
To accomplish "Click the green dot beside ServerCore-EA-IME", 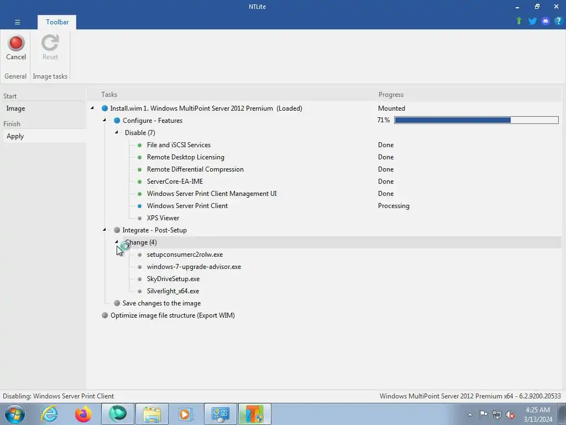I will [x=140, y=182].
